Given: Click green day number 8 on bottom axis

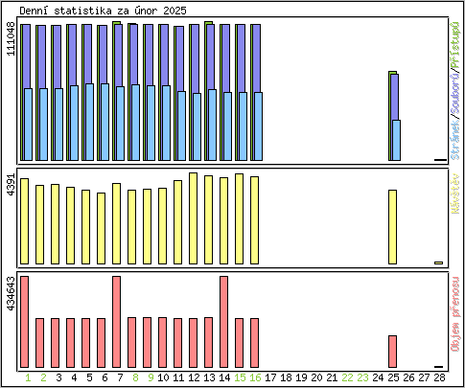Looking at the screenshot, I should (135, 377).
